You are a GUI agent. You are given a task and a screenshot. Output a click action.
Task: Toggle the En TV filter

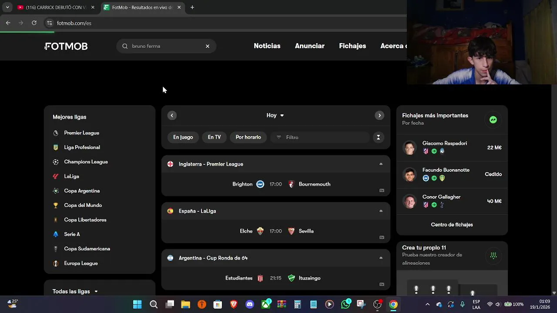(214, 137)
